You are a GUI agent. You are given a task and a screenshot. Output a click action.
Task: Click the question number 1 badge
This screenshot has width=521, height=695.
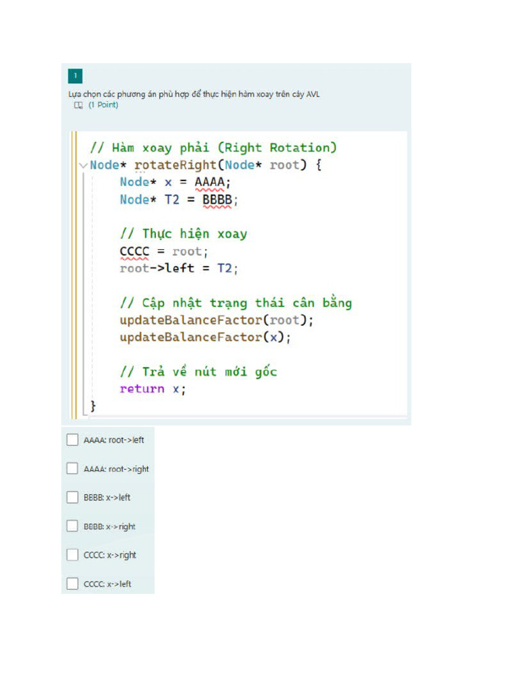(75, 76)
